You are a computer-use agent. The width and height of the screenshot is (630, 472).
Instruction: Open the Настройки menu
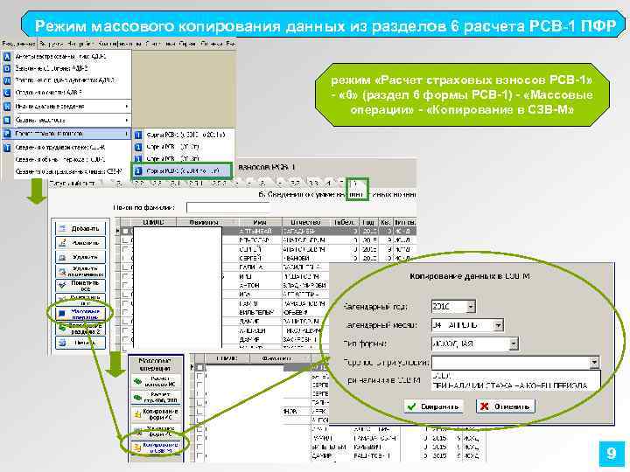click(x=80, y=44)
